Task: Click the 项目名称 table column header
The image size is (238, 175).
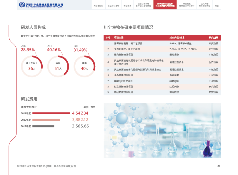Action: point(119,38)
